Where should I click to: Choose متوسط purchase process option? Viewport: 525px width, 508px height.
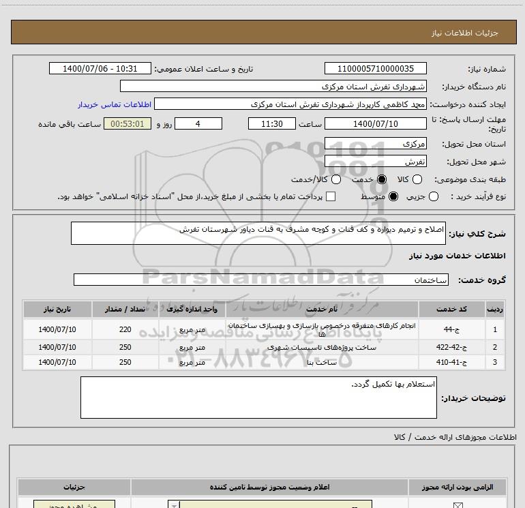pyautogui.click(x=393, y=196)
